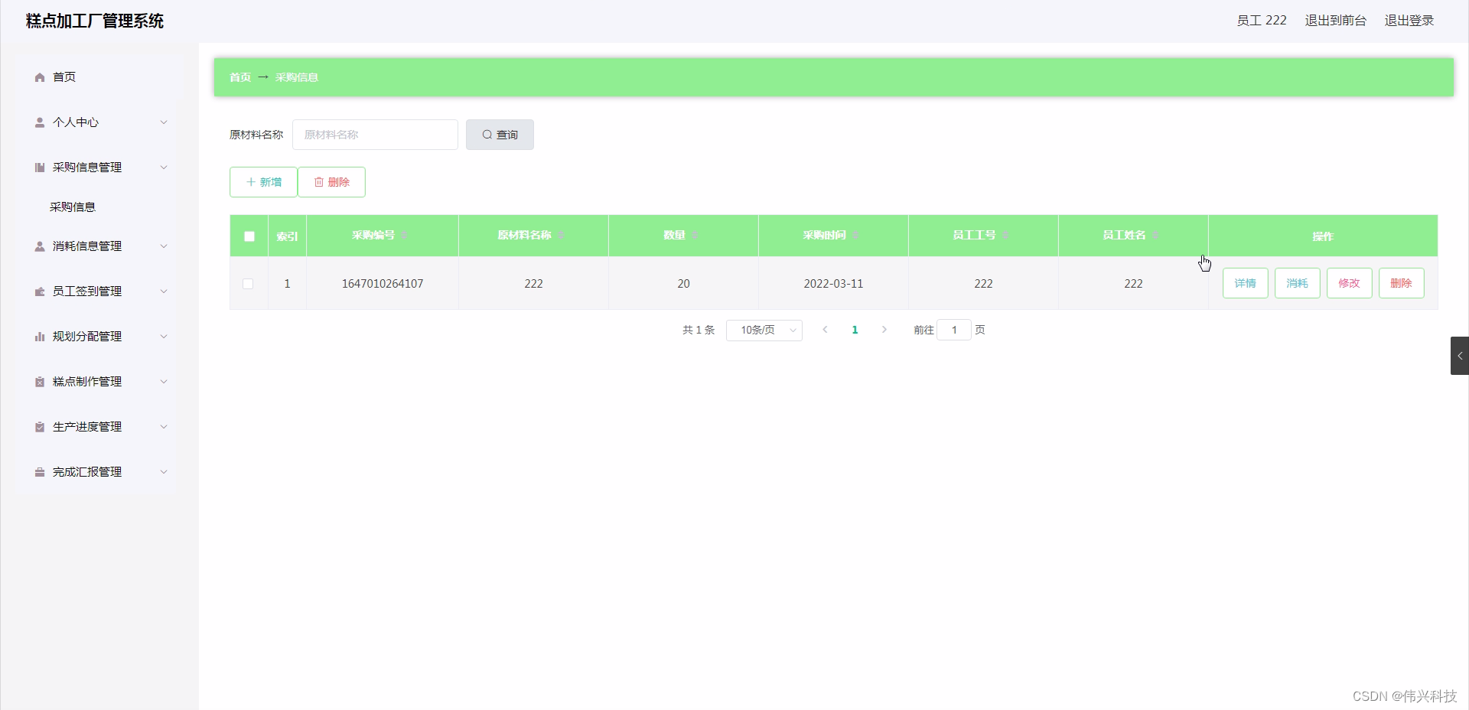Open 采购信息 submenu entry

point(73,207)
